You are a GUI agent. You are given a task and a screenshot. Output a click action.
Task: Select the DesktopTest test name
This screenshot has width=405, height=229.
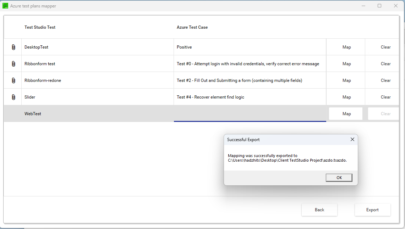pos(37,47)
